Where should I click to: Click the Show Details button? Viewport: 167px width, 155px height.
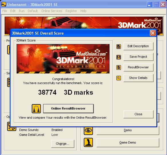coord(138,78)
